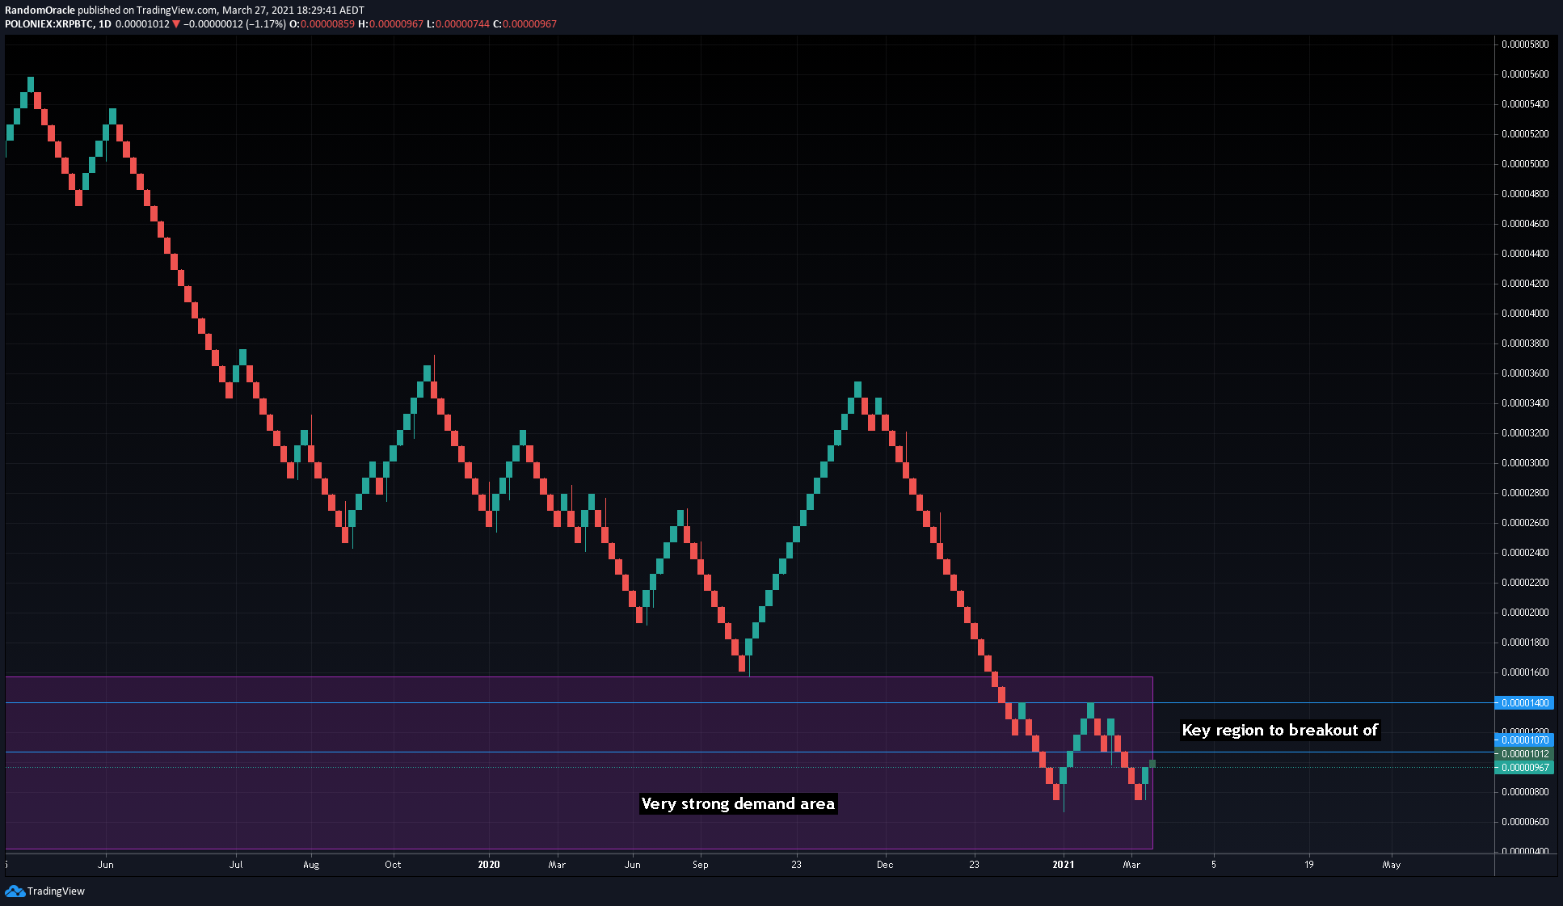Click the 0.00001012 current price label
The image size is (1563, 906).
click(1524, 753)
